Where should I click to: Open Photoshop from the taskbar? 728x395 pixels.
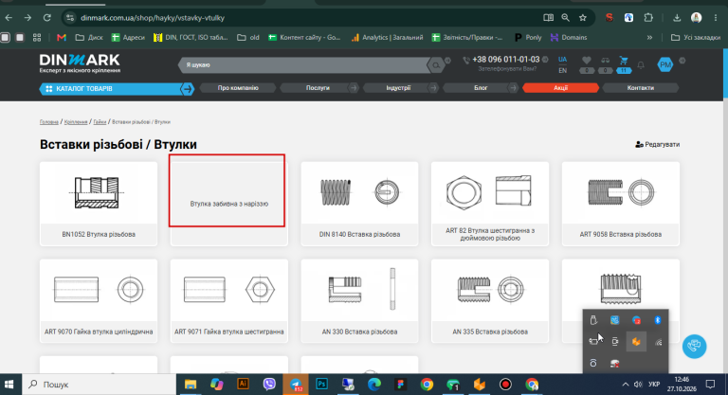point(321,385)
